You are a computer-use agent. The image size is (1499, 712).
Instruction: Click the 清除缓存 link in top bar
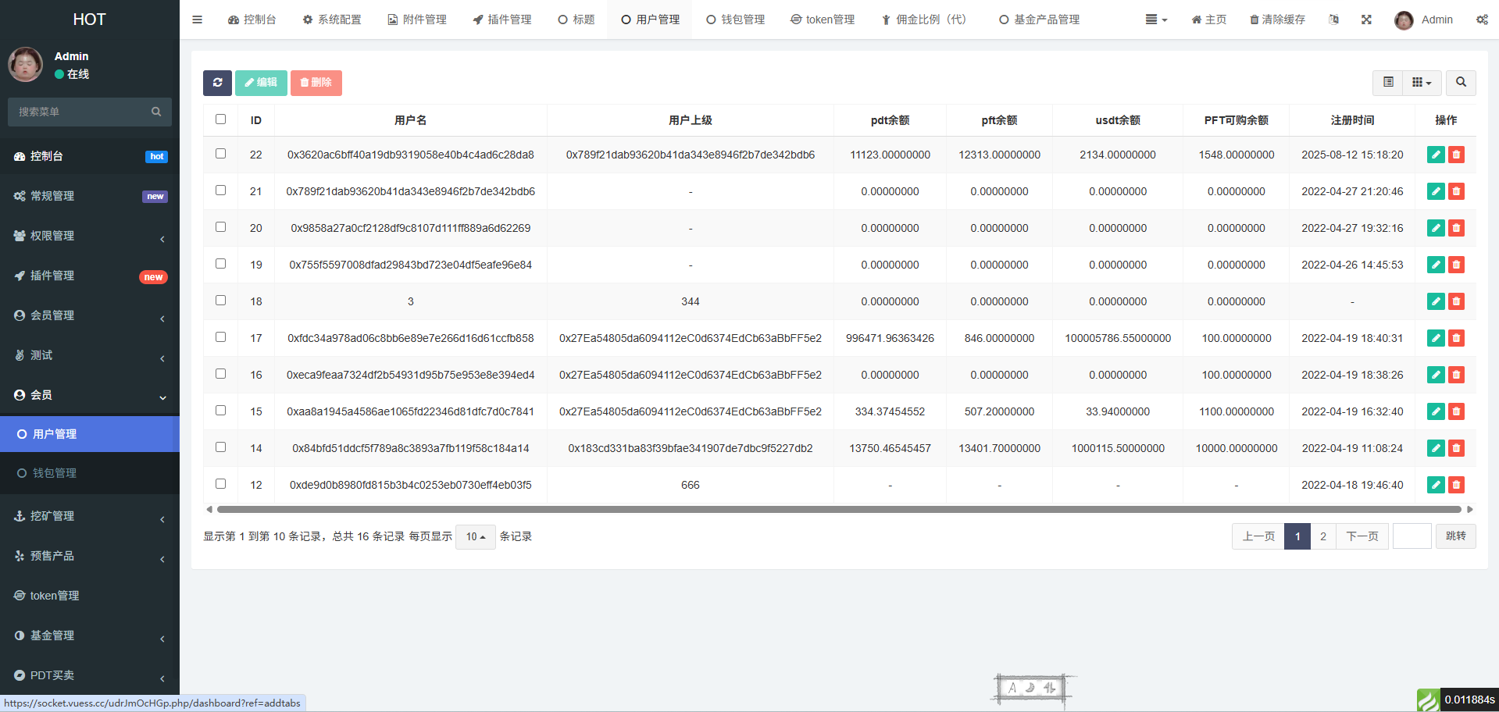(x=1277, y=20)
